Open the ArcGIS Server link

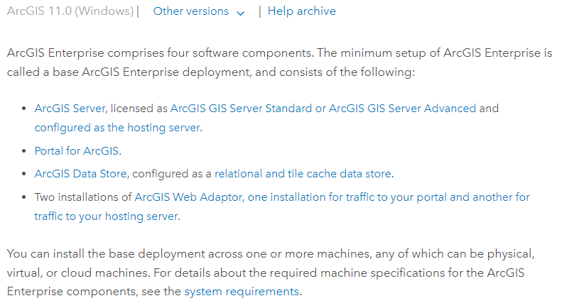70,109
